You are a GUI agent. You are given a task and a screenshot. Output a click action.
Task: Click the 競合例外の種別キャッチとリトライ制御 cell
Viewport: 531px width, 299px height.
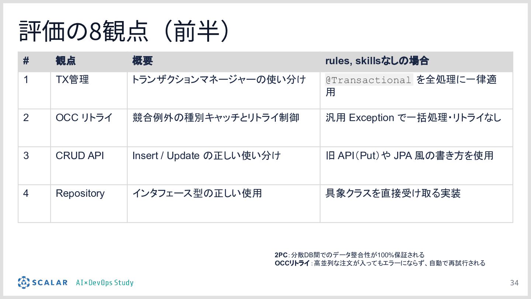(216, 118)
